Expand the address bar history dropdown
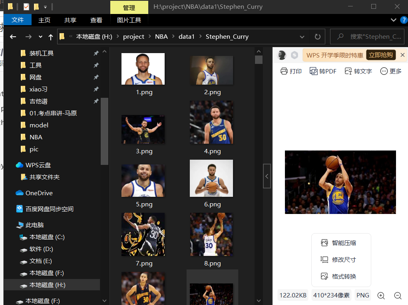408x305 pixels. 302,37
